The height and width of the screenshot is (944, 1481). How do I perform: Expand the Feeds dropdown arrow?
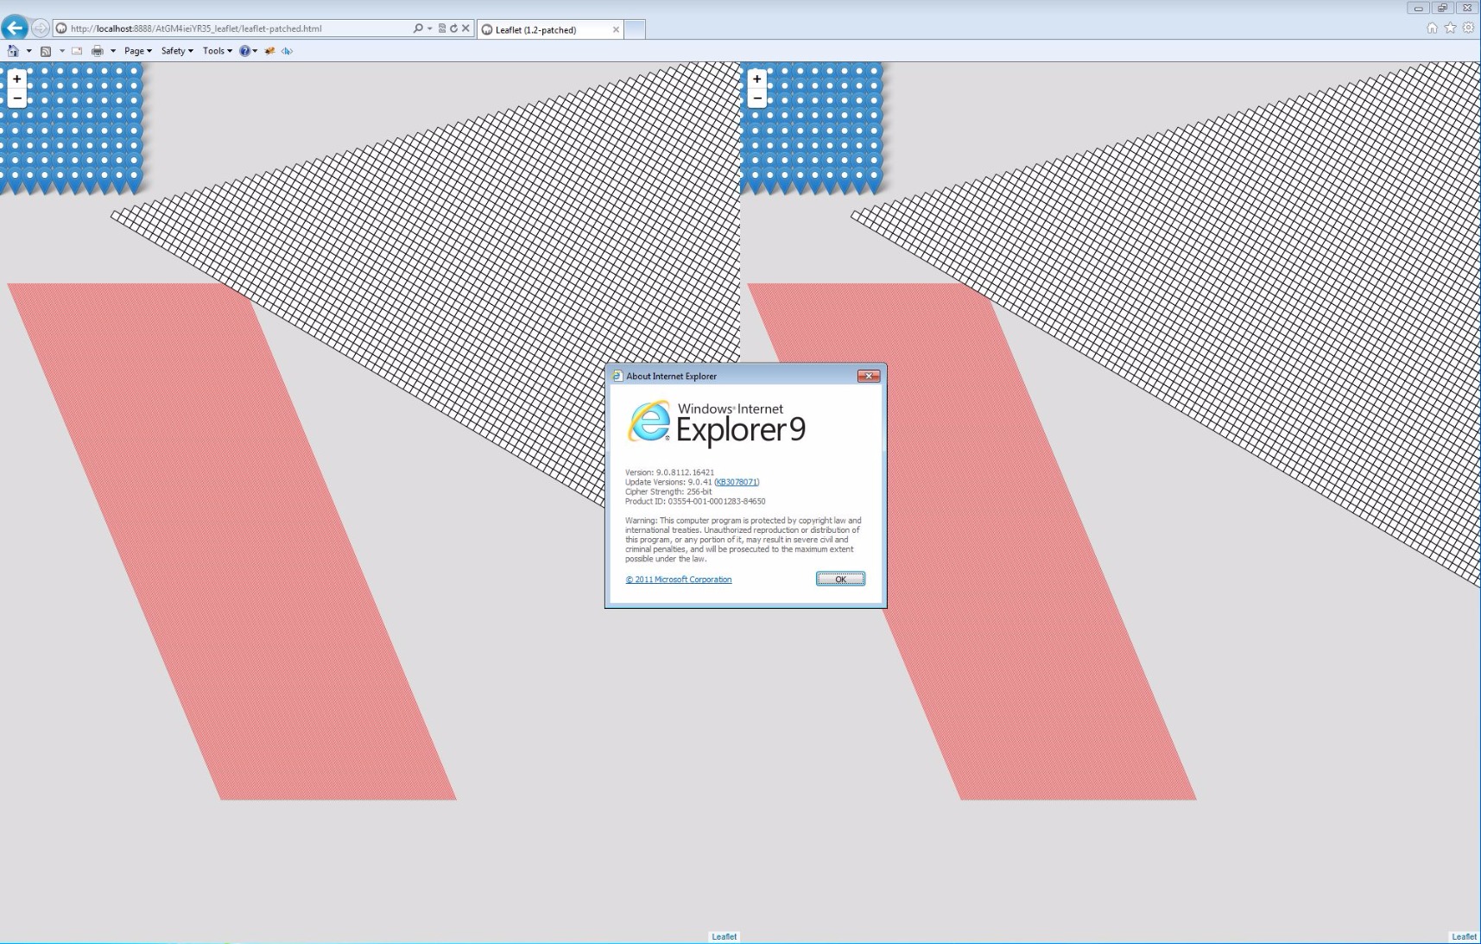tap(62, 51)
